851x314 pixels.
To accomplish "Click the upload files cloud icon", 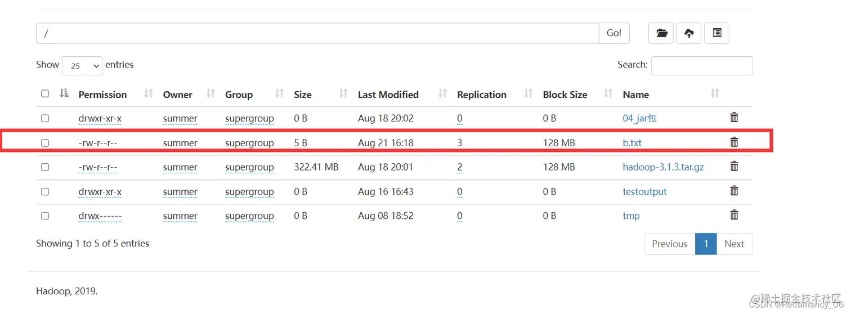I will (689, 33).
